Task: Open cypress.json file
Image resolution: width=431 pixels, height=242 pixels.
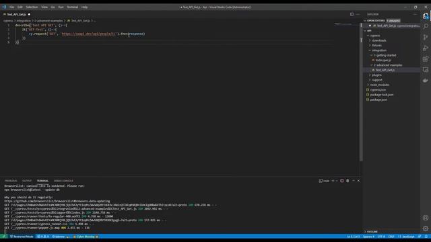Action: 392,90
